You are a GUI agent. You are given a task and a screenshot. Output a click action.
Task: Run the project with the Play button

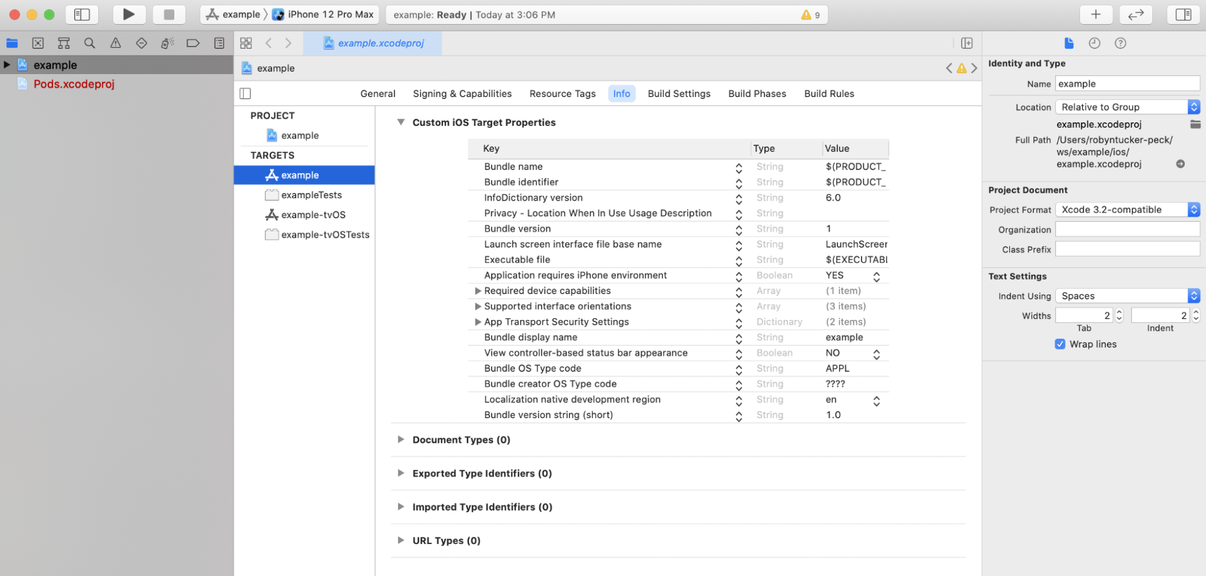129,14
